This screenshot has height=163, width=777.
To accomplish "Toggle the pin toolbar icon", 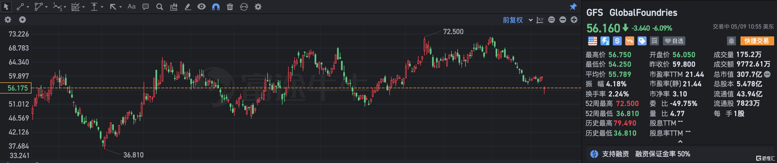I will 573,7.
